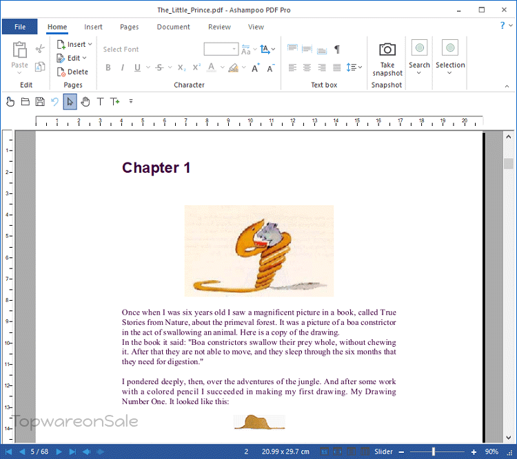Click the Selection tool icon
This screenshot has height=459, width=517.
tap(450, 47)
